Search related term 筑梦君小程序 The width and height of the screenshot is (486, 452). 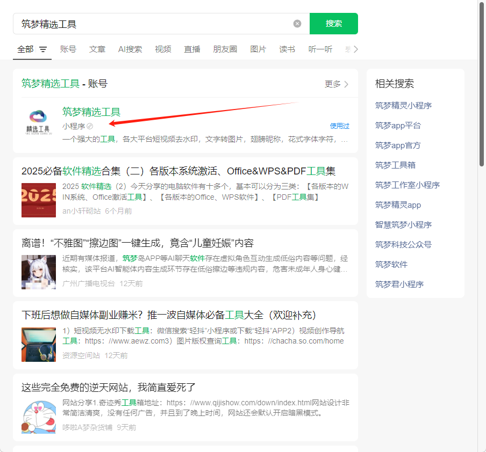pyautogui.click(x=399, y=284)
